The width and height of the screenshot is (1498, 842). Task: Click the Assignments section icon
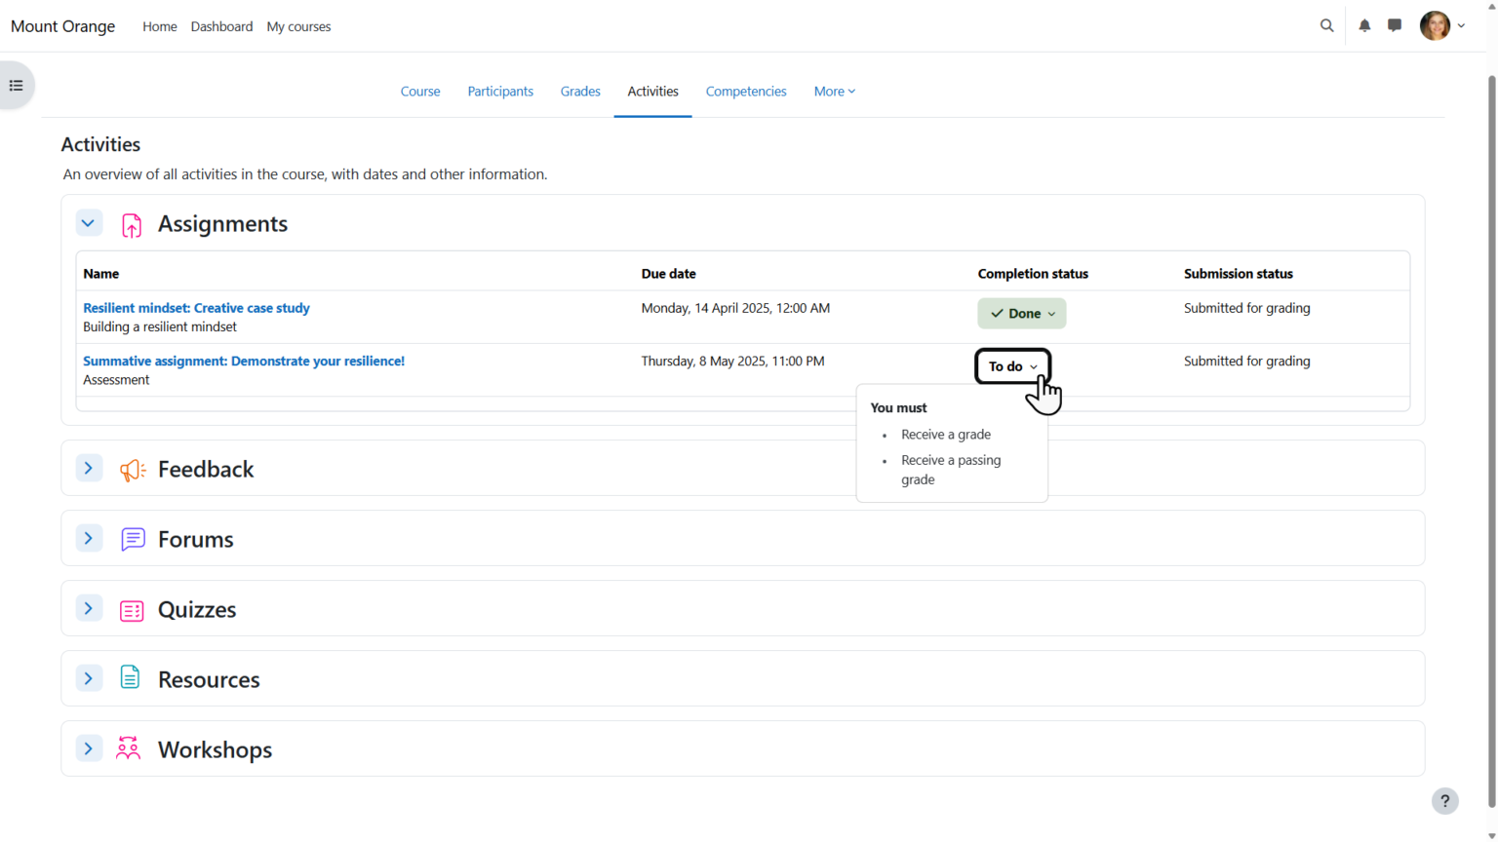coord(132,223)
